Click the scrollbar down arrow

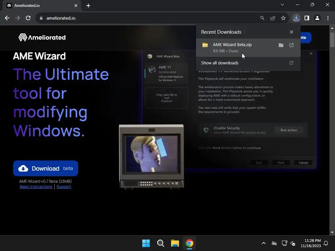[332, 232]
